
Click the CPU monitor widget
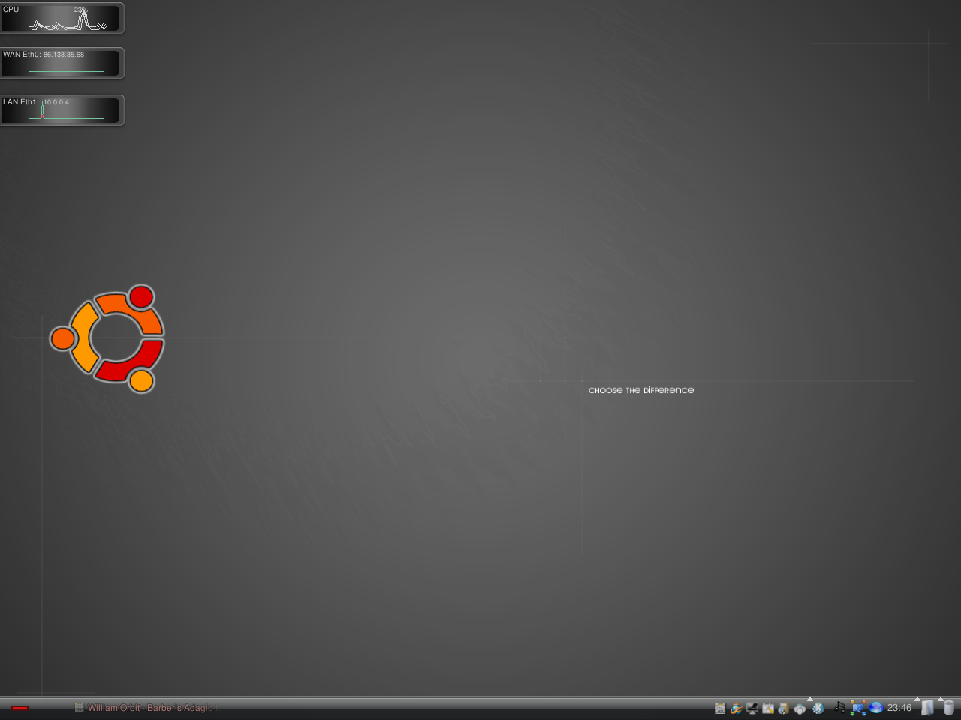(x=62, y=18)
